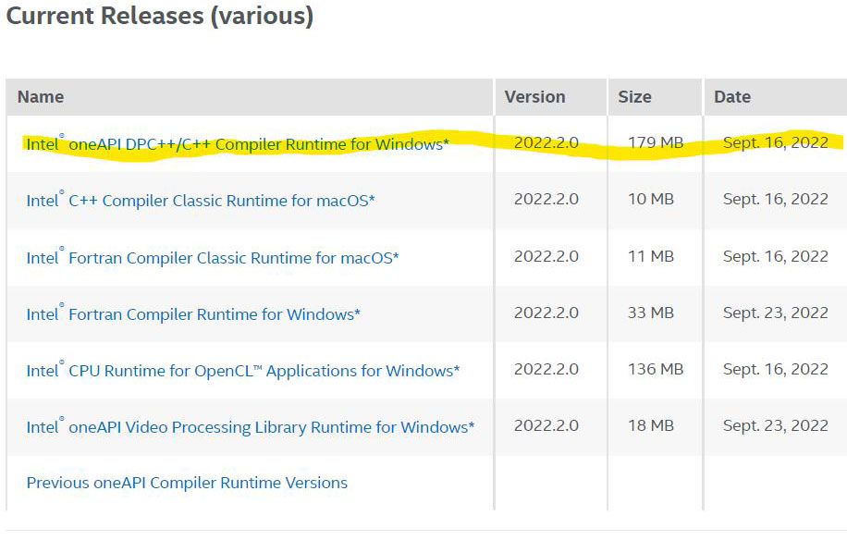The height and width of the screenshot is (540, 847).
Task: Click the highlighted 2022.2.0 version cell
Action: pos(546,142)
